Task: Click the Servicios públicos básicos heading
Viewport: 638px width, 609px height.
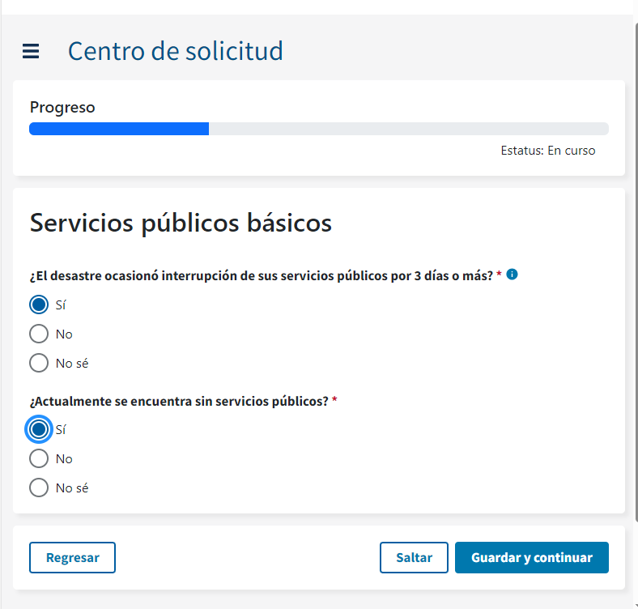Action: coord(181,223)
